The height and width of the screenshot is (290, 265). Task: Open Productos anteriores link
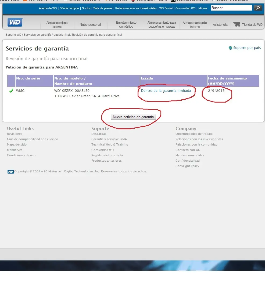coord(106,161)
